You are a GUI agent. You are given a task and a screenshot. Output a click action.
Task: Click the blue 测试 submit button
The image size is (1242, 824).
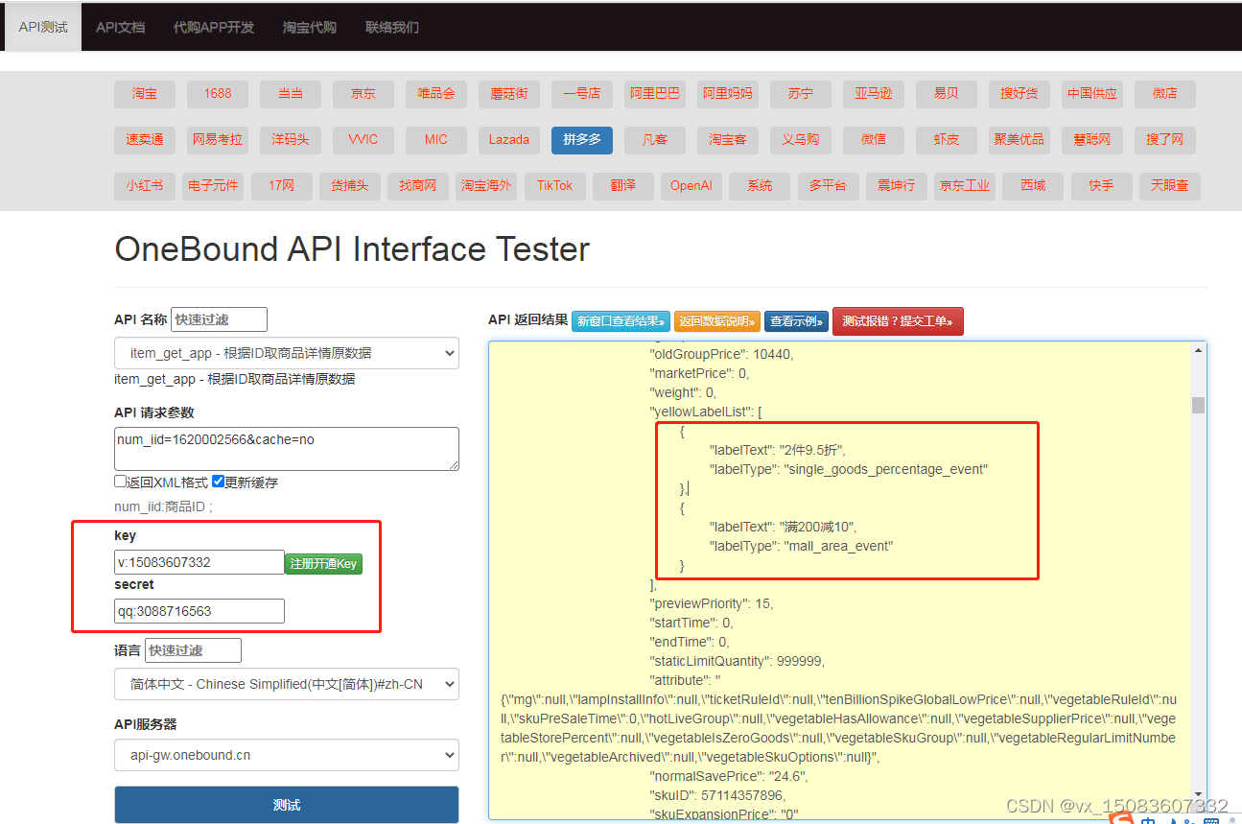point(287,805)
